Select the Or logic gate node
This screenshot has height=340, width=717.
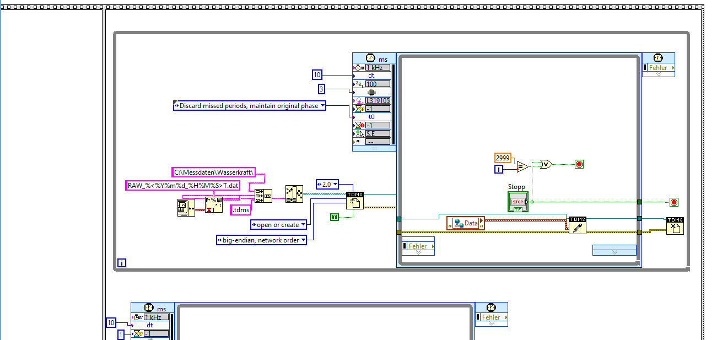(x=546, y=164)
